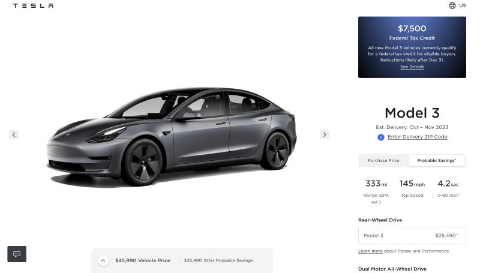The image size is (480, 273).
Task: Click $35,490 After Probable Savings text
Action: pyautogui.click(x=218, y=260)
